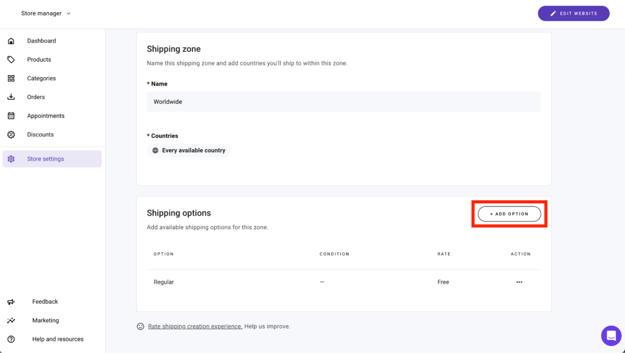Click inside the Worldwide name field

click(344, 101)
